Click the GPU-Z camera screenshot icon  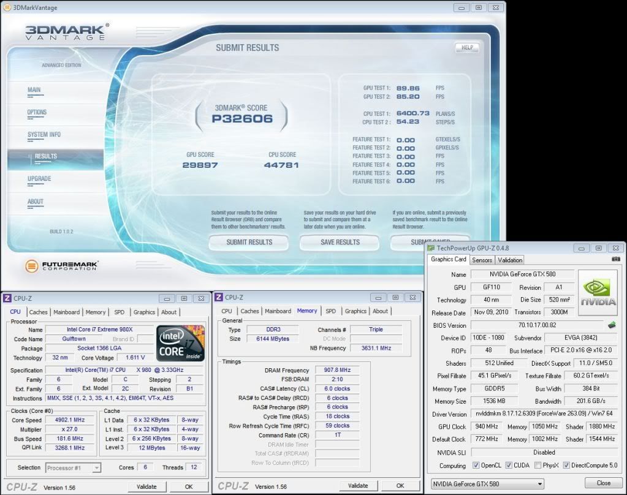pyautogui.click(x=615, y=260)
